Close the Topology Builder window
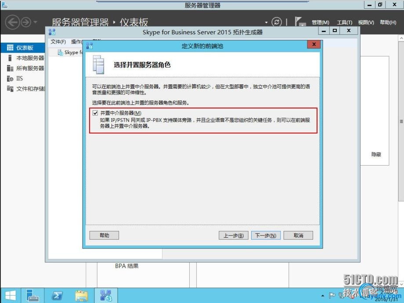Screen dimensions: 404x303 [349, 31]
